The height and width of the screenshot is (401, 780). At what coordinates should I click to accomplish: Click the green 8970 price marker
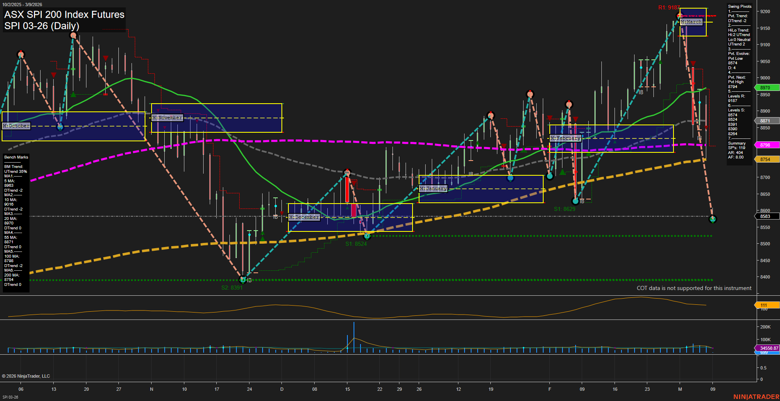[765, 88]
